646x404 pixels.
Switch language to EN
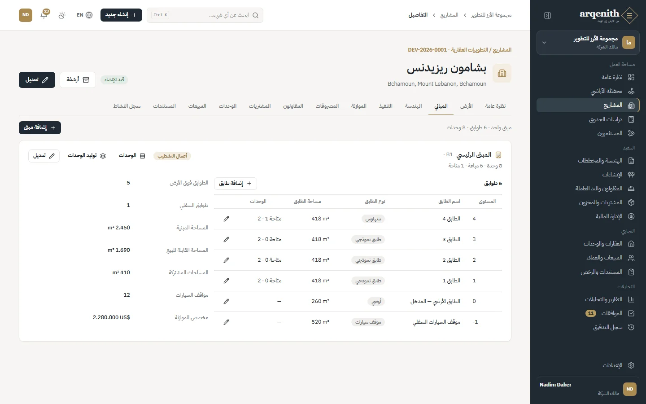[x=84, y=15]
